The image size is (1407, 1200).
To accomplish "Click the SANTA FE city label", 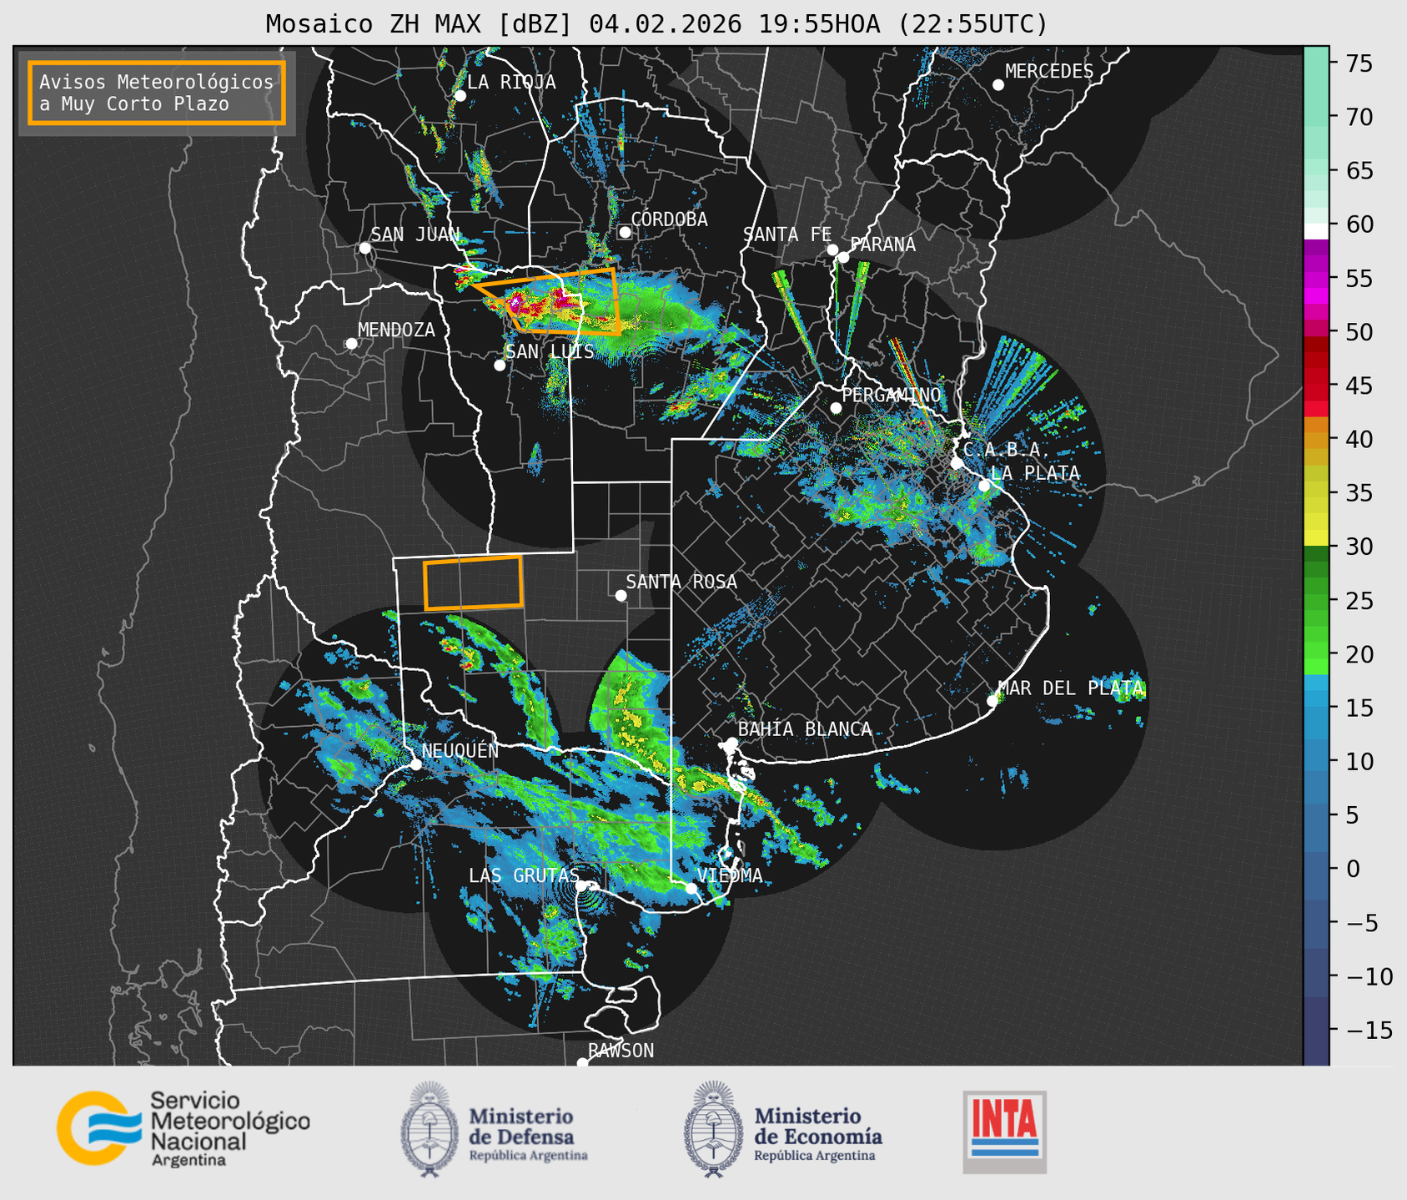I will (x=787, y=234).
